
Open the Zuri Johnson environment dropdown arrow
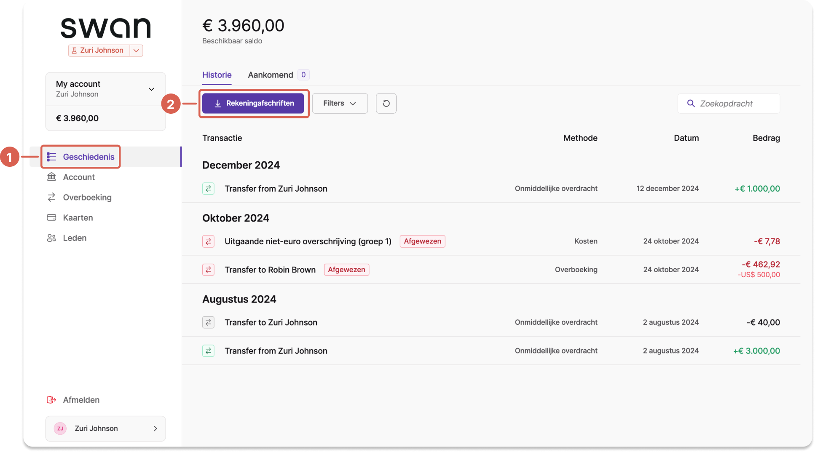click(136, 51)
